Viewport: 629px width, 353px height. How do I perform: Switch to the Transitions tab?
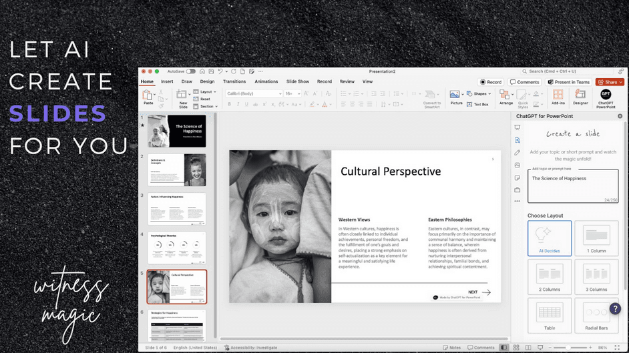point(234,81)
